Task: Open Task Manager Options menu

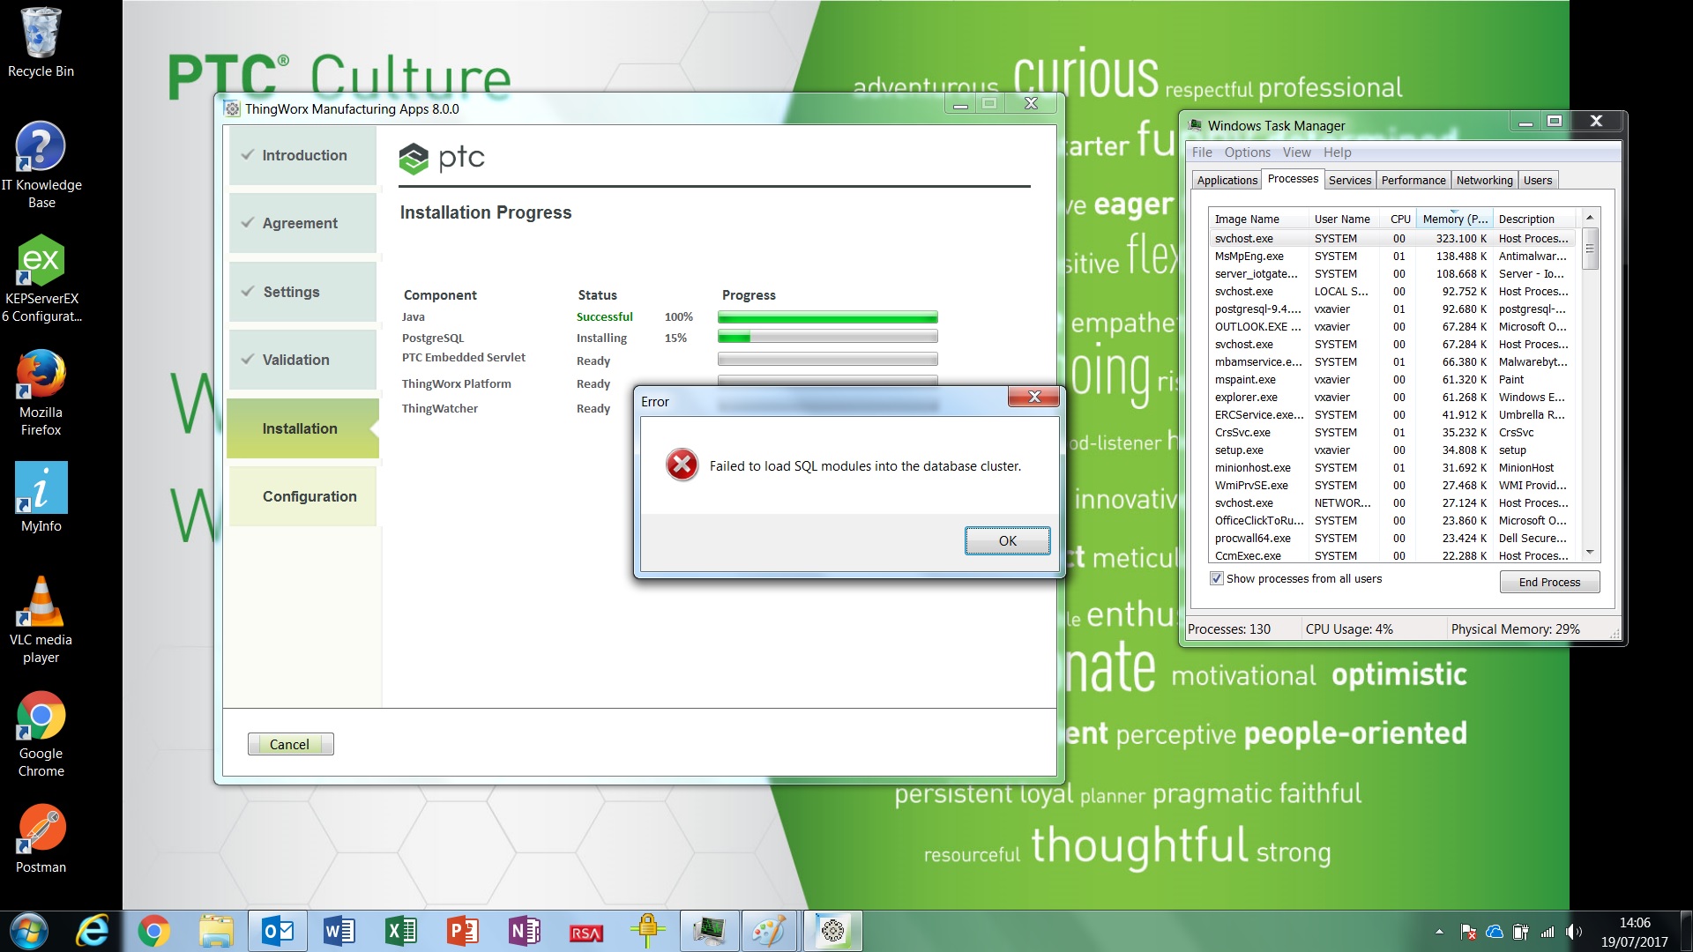Action: click(1248, 152)
